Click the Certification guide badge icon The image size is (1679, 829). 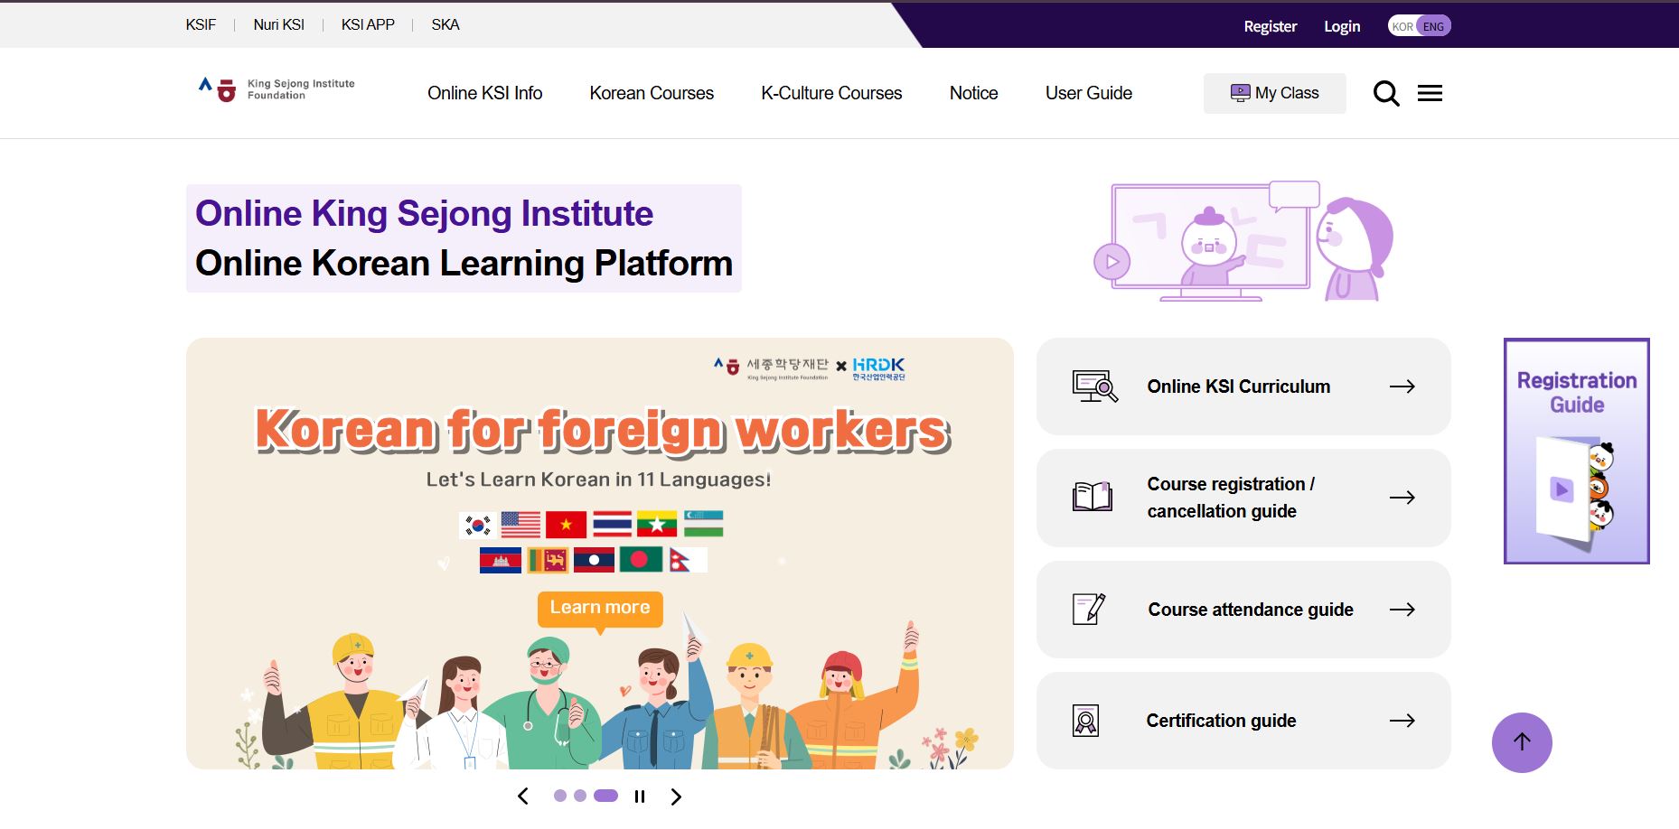click(x=1085, y=721)
